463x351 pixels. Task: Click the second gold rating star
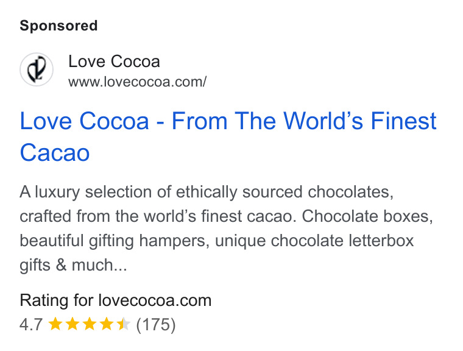click(x=72, y=324)
